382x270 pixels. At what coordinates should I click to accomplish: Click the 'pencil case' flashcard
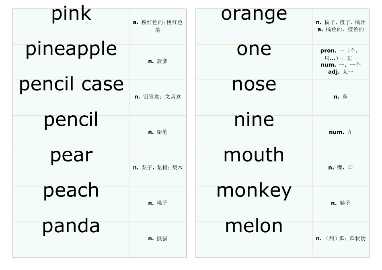pyautogui.click(x=71, y=85)
